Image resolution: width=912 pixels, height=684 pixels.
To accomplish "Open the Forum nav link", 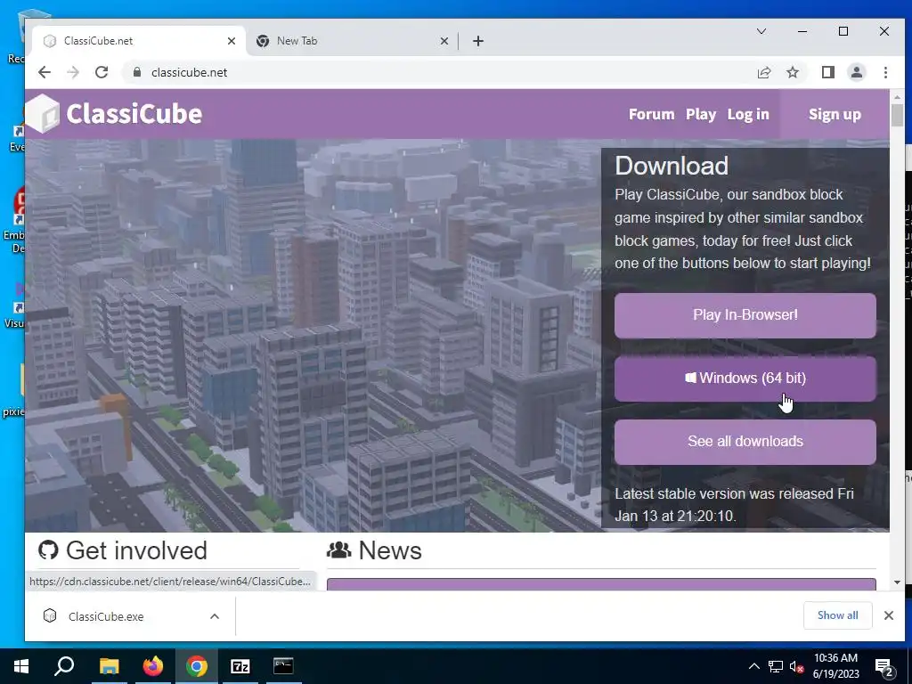I will coord(651,114).
